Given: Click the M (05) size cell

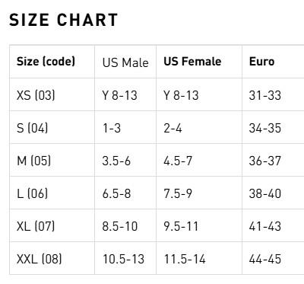Looking at the screenshot, I should pos(33,161).
